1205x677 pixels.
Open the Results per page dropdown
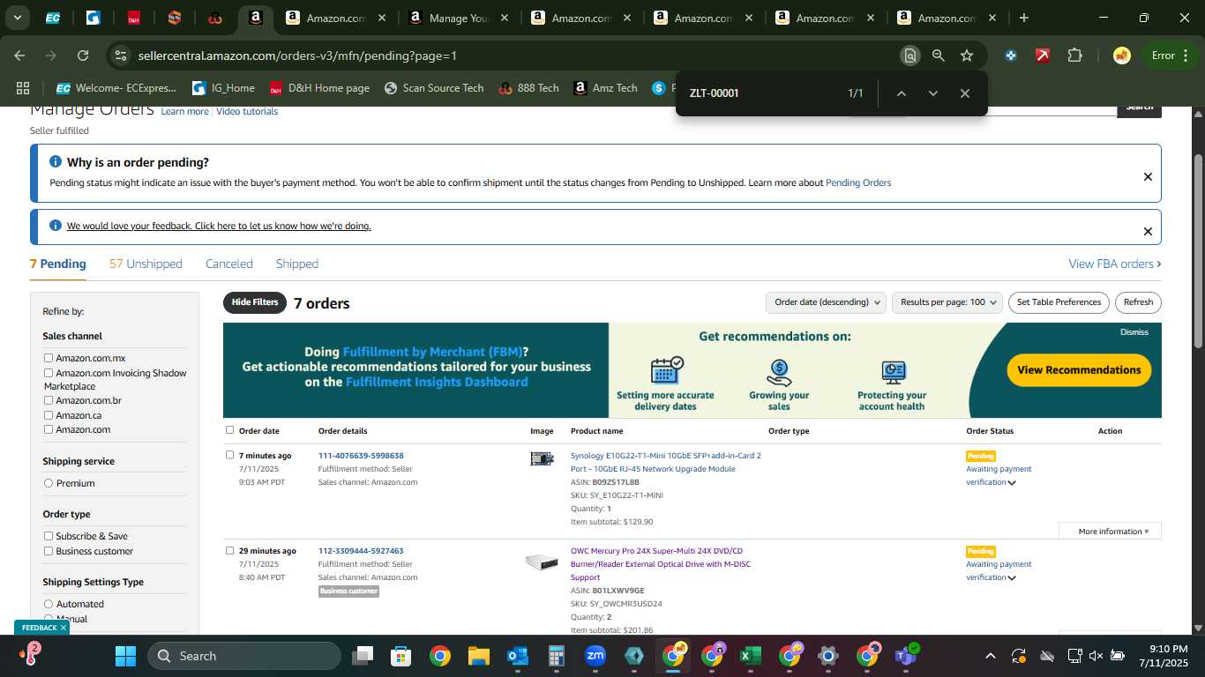point(947,302)
